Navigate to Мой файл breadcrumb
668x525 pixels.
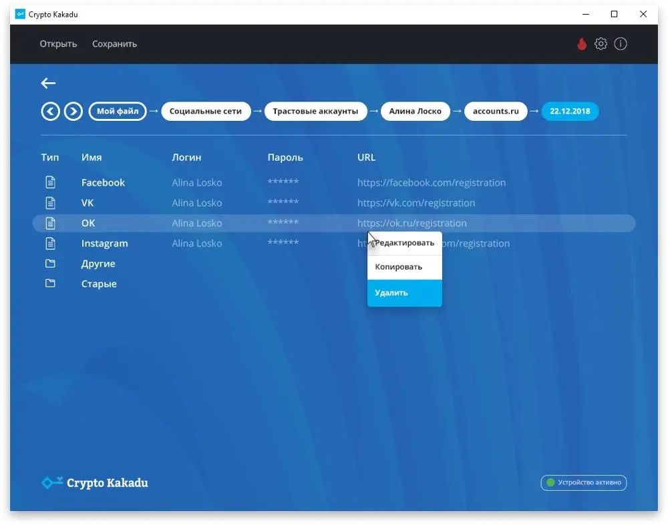tap(118, 112)
